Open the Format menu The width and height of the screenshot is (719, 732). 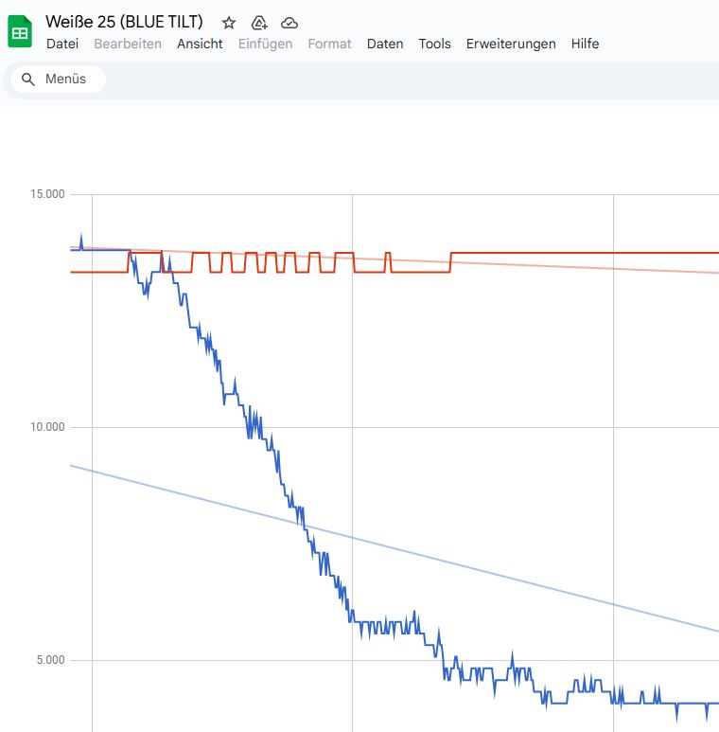coord(329,44)
